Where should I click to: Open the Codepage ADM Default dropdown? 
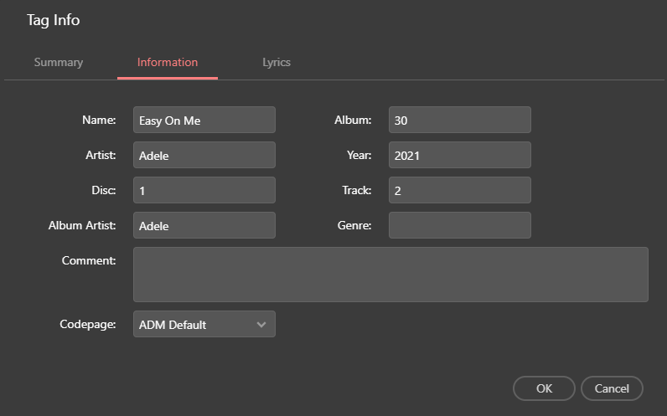pos(204,324)
